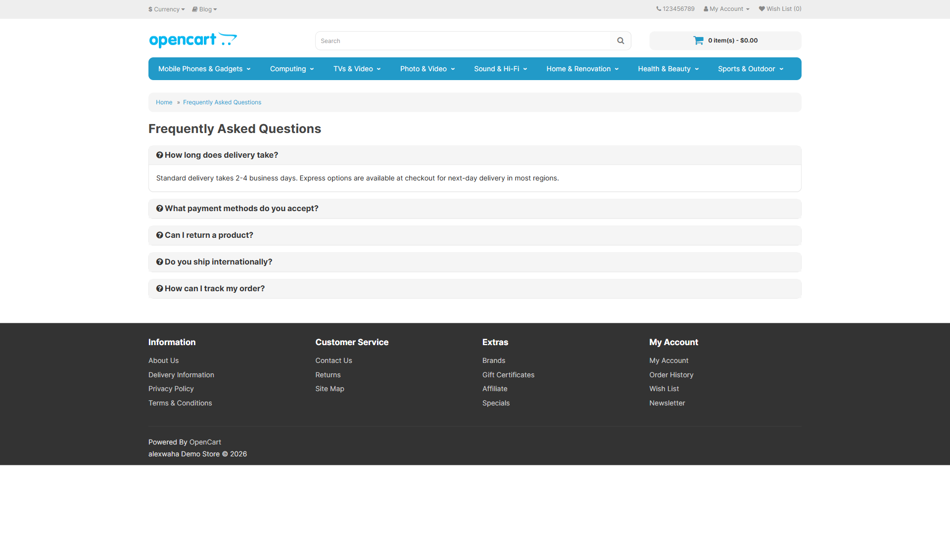
Task: Open the Brands footer link
Action: [x=494, y=360]
